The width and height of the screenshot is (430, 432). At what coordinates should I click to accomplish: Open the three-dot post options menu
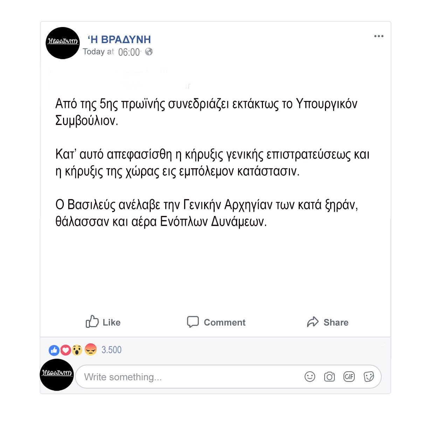[x=379, y=36]
